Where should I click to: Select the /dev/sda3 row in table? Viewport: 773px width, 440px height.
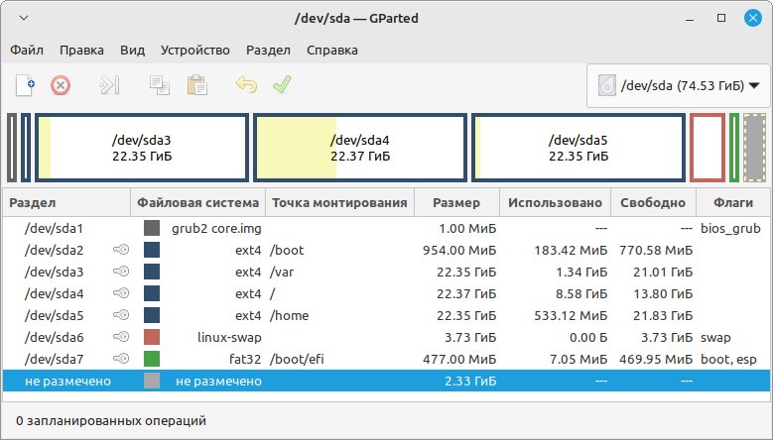[387, 272]
